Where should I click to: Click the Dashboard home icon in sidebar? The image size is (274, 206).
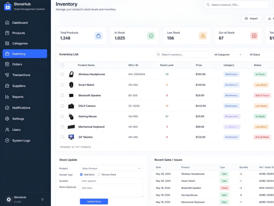click(x=7, y=23)
